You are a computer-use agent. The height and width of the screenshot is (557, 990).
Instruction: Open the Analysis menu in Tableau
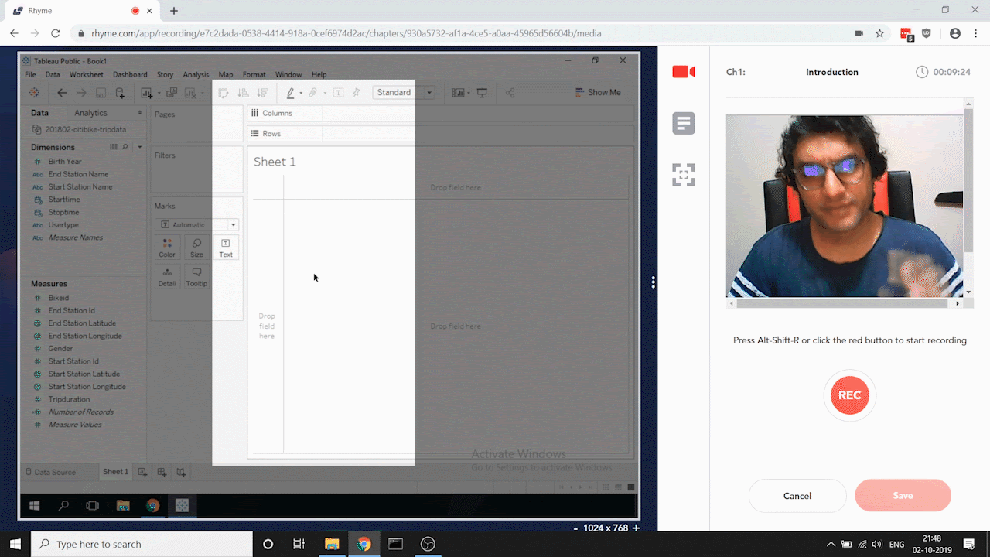(x=196, y=75)
